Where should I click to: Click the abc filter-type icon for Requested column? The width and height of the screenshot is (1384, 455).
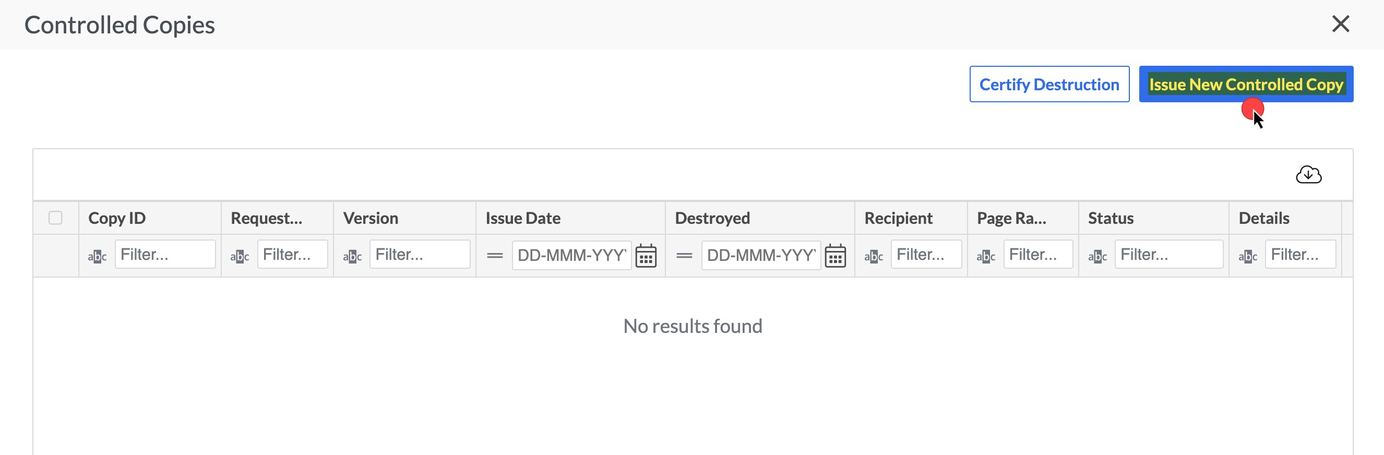coord(240,256)
